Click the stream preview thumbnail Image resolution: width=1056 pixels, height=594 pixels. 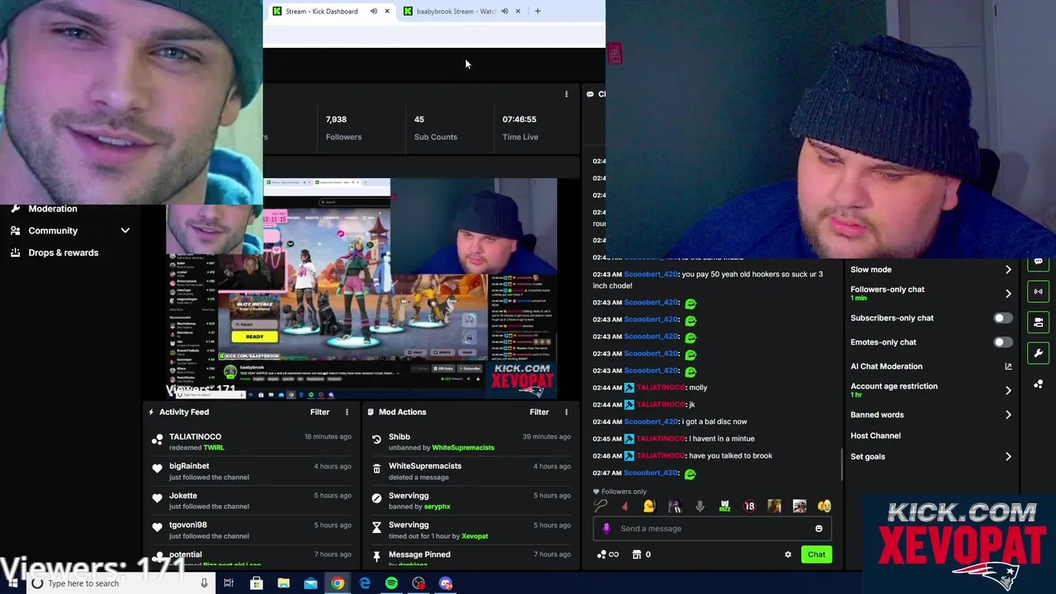361,289
